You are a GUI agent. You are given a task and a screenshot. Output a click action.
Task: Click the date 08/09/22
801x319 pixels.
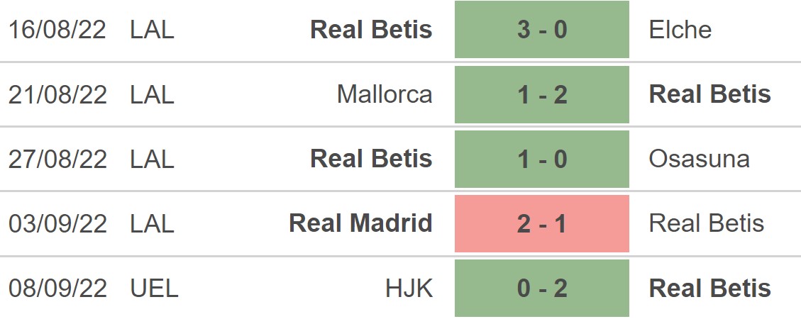point(57,288)
